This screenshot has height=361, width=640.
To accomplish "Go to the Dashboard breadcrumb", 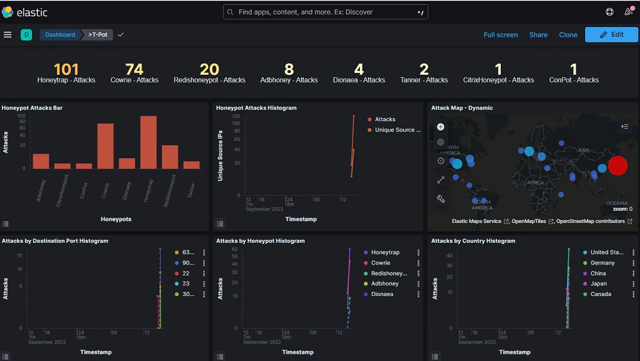I will tap(60, 35).
